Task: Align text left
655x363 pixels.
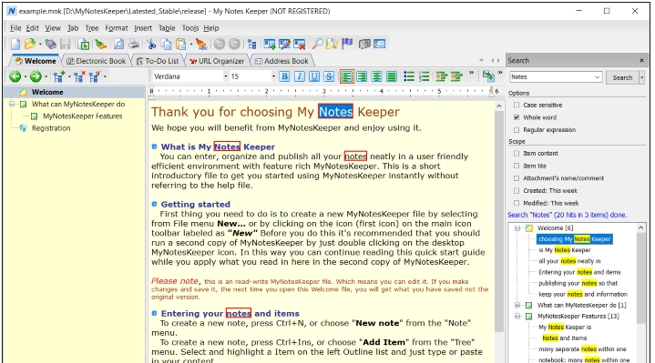Action: coord(347,76)
